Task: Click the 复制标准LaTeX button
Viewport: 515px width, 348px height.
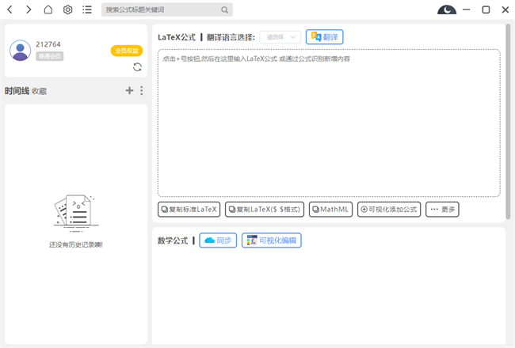Action: coord(189,210)
